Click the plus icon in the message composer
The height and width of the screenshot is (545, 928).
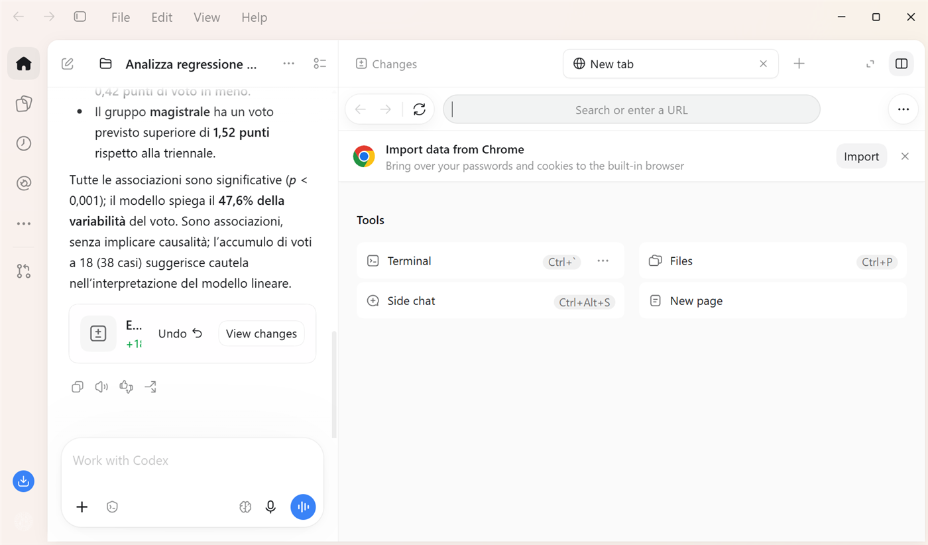coord(82,507)
